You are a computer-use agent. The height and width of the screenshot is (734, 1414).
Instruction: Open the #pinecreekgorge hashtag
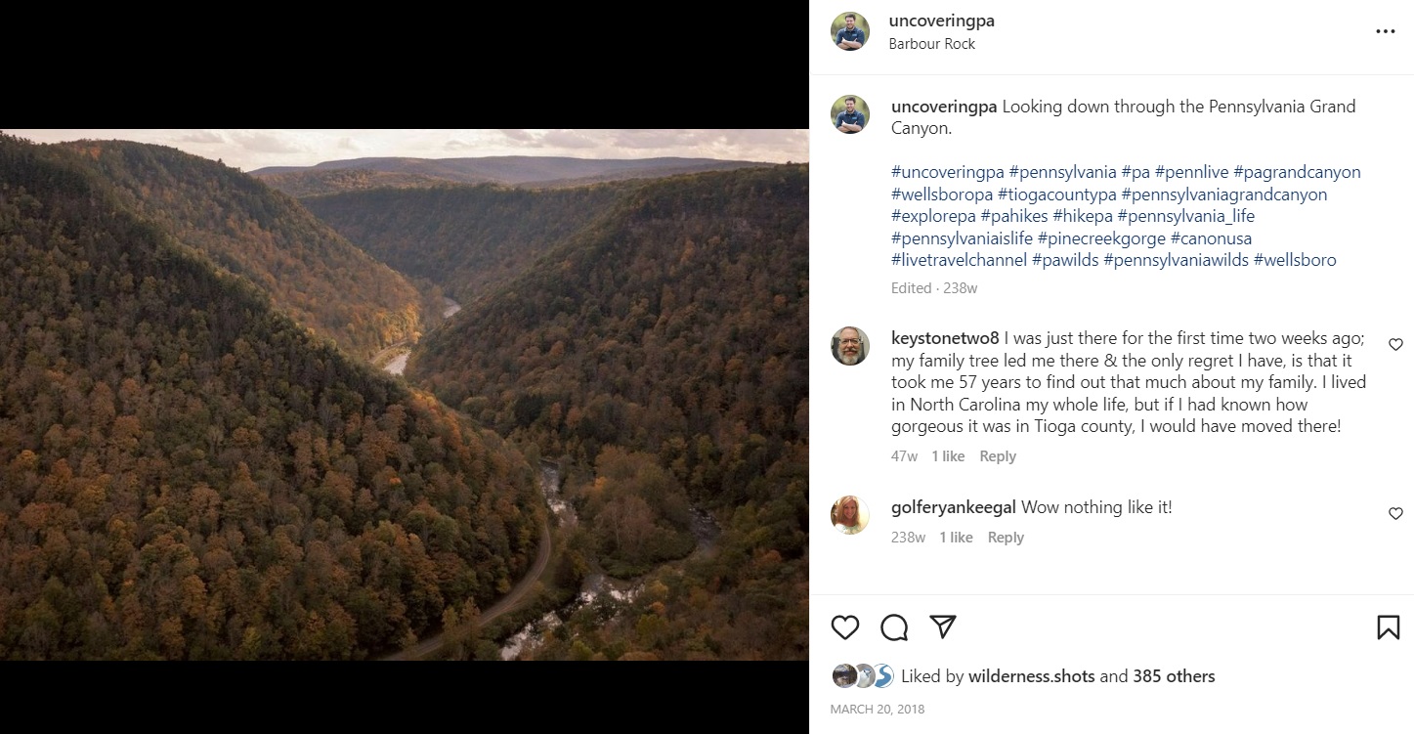coord(1101,237)
